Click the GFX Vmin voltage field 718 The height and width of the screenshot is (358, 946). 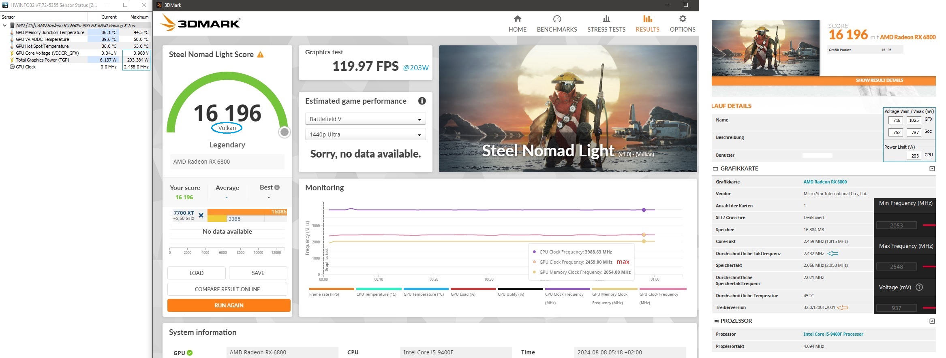(896, 120)
